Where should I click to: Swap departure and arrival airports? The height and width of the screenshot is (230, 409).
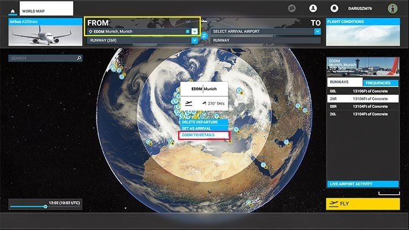point(204,36)
